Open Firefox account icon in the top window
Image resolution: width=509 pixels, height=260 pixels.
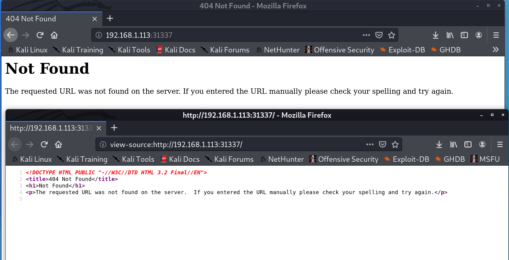coord(479,35)
